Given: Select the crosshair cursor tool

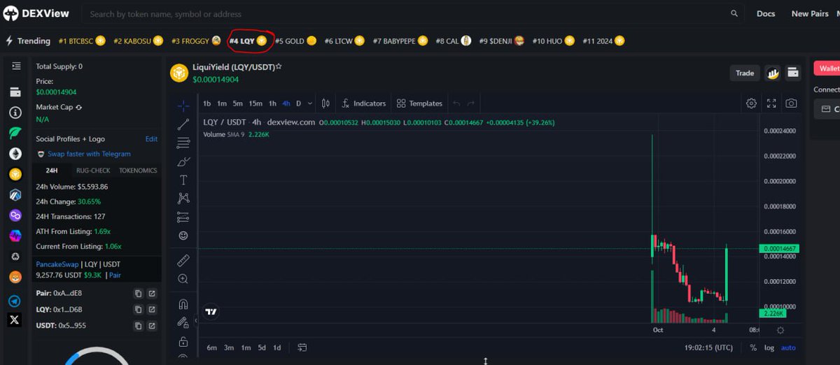Looking at the screenshot, I should (183, 106).
